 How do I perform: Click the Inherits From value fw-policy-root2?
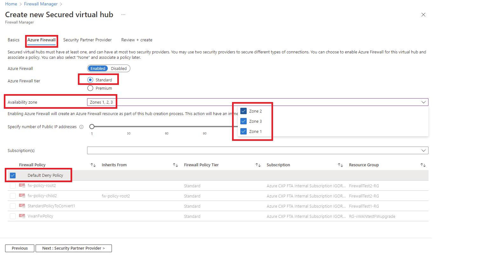(x=116, y=196)
